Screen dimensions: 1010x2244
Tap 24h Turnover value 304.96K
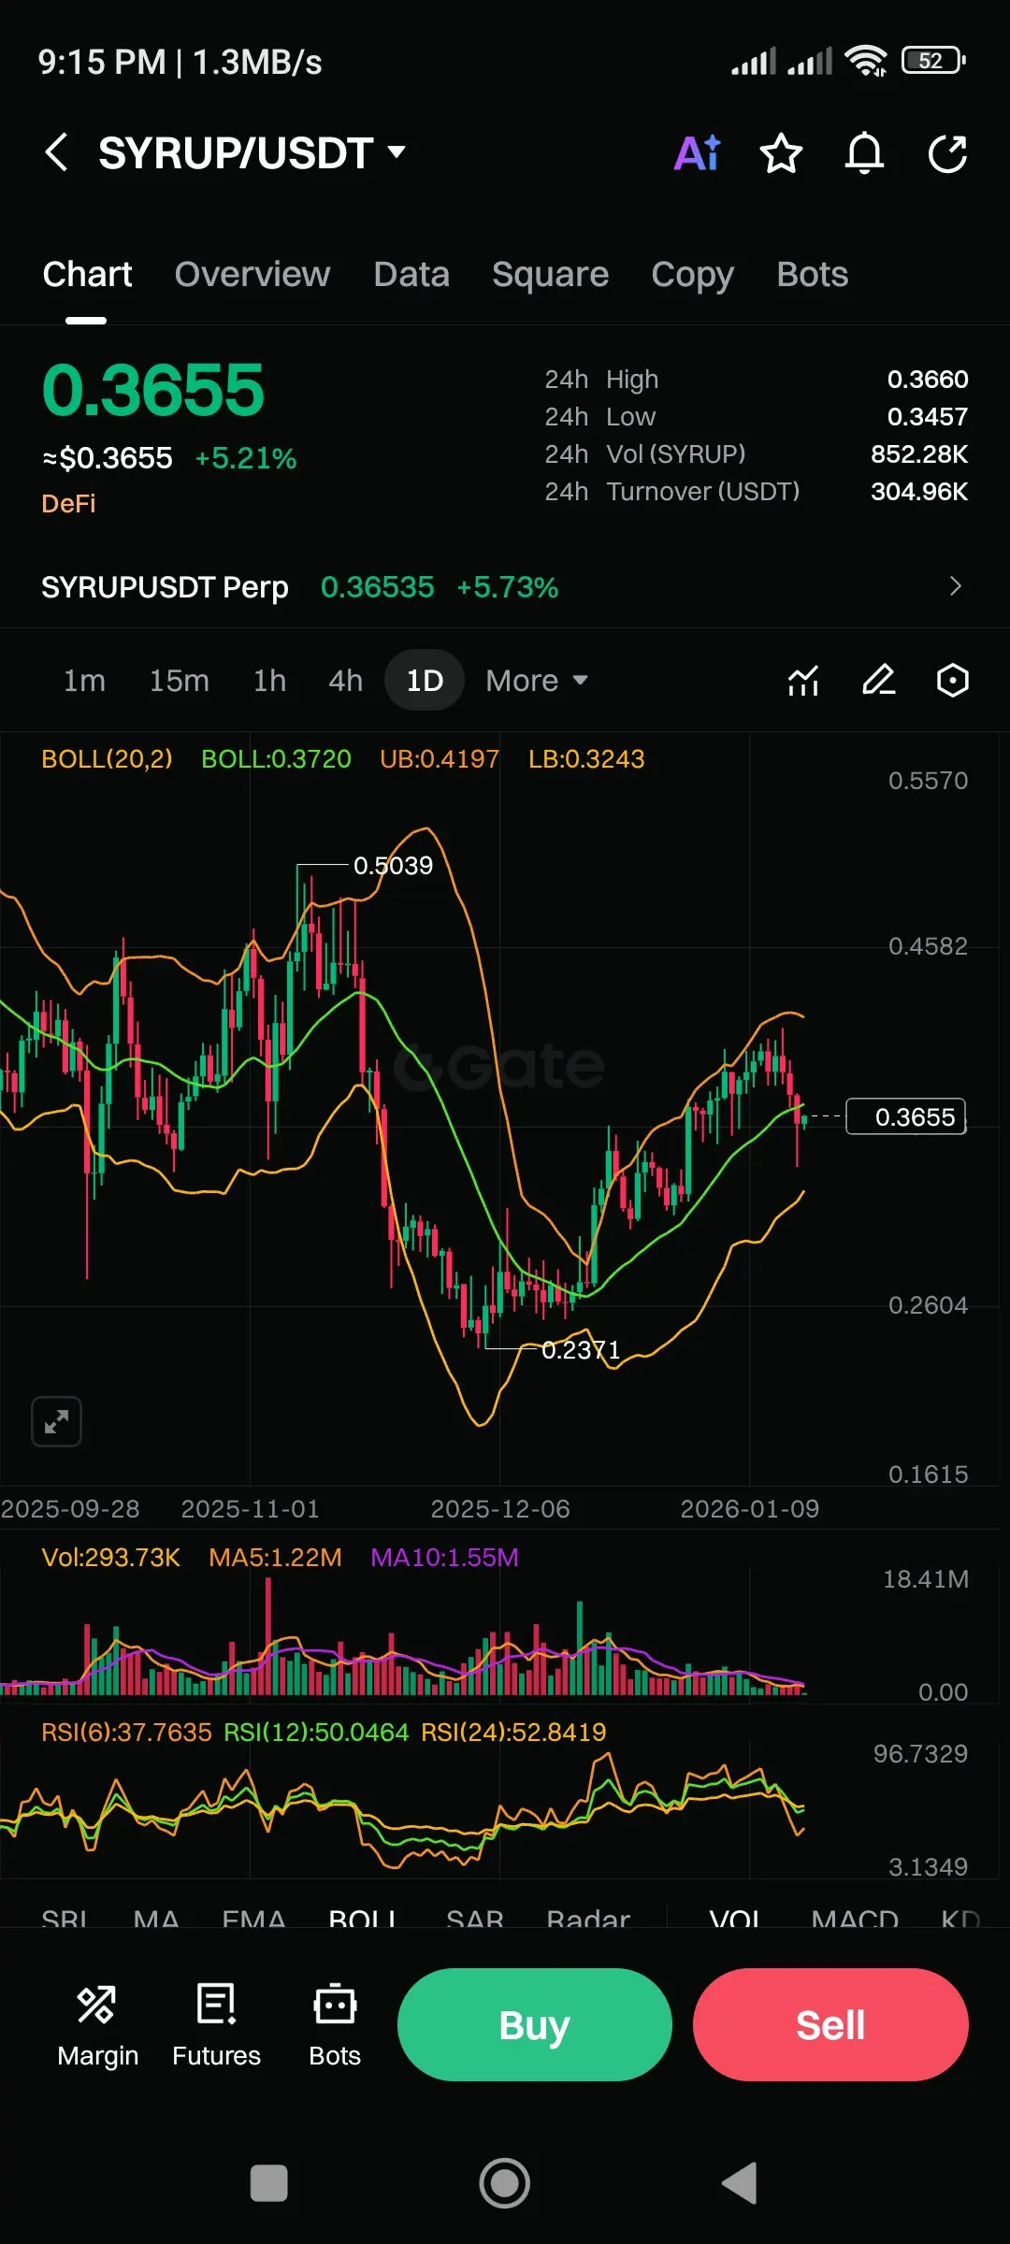click(918, 491)
